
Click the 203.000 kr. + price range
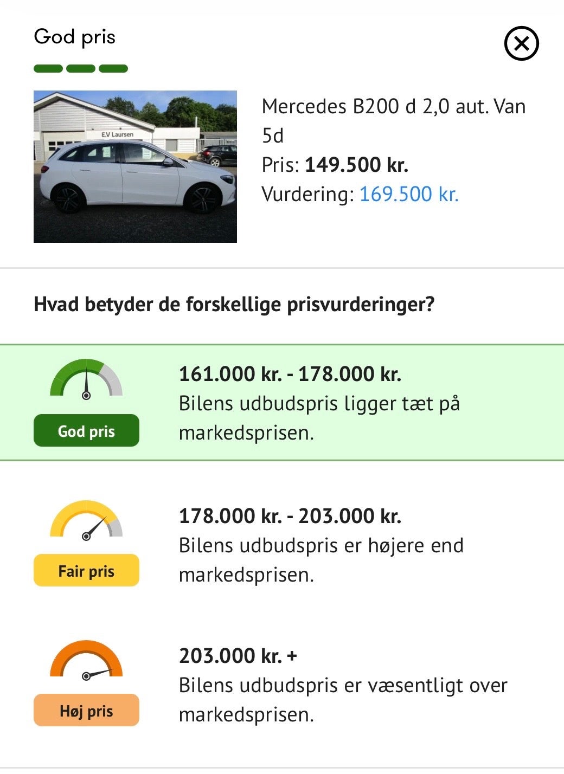[x=238, y=656]
